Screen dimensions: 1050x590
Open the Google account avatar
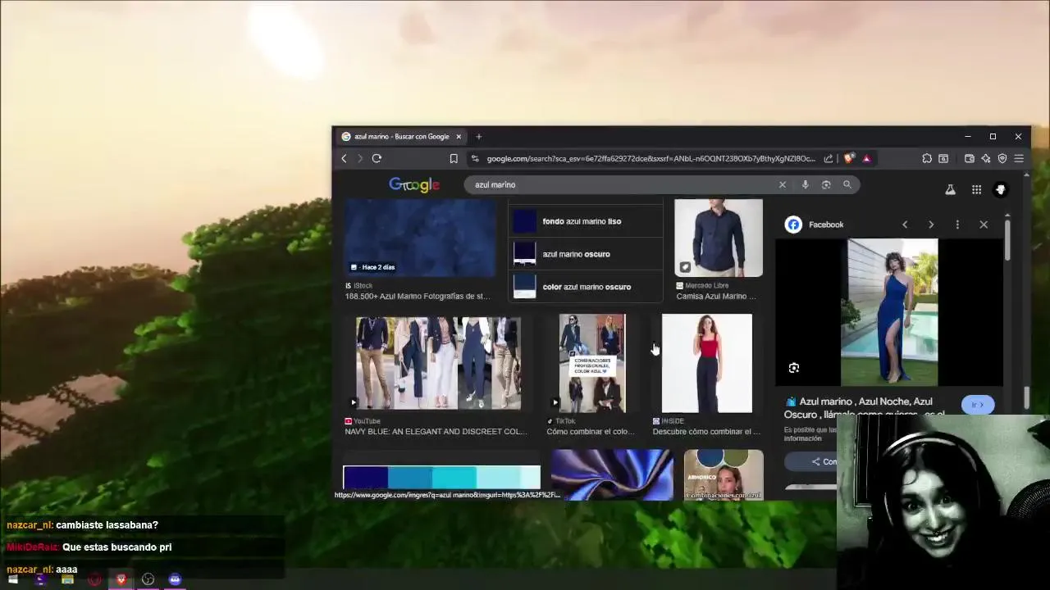[x=1001, y=189]
